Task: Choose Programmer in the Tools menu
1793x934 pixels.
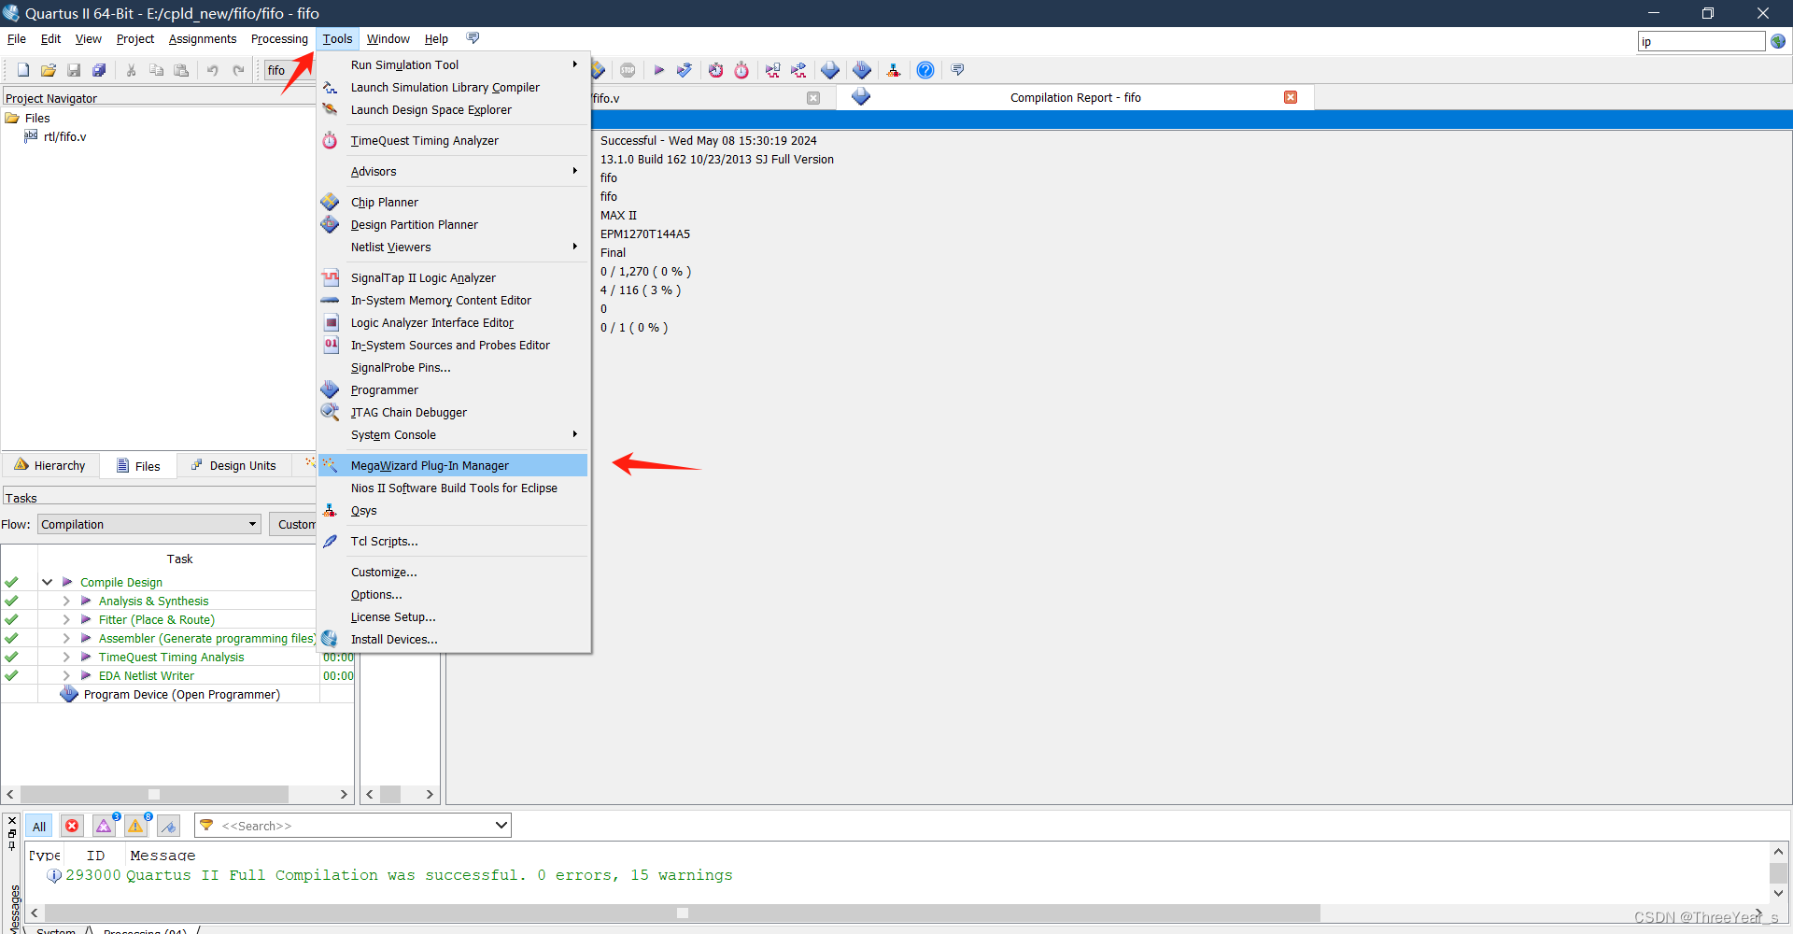Action: (453, 389)
